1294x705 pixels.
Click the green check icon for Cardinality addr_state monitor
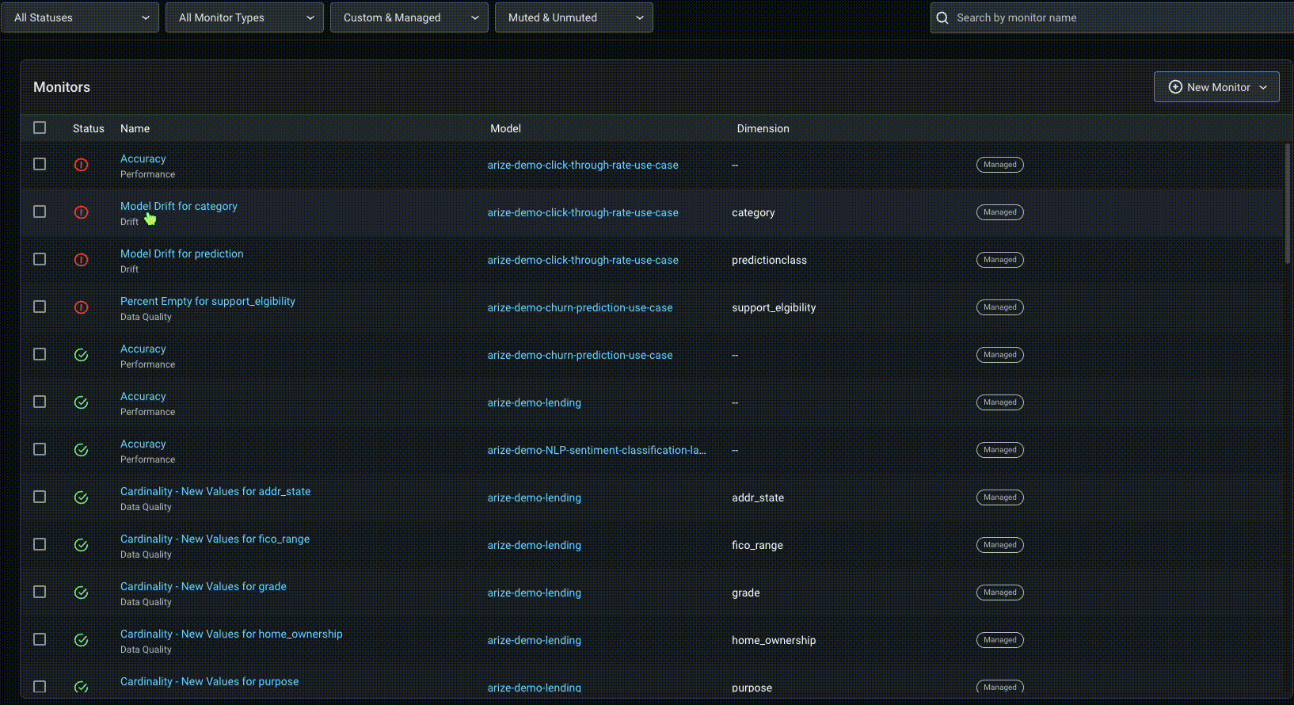[x=81, y=497]
